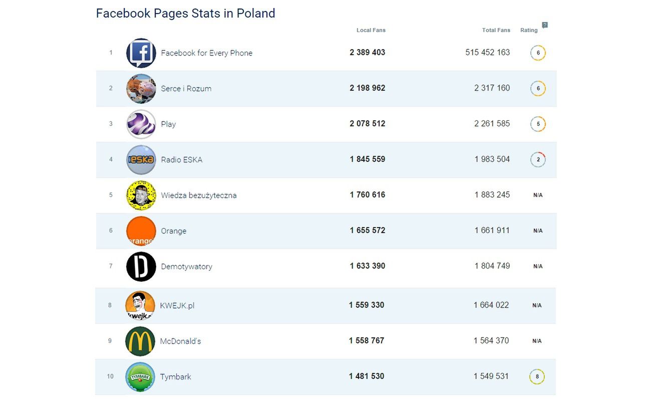Open the Serce i Rozum page link
The image size is (656, 399).
pos(186,89)
